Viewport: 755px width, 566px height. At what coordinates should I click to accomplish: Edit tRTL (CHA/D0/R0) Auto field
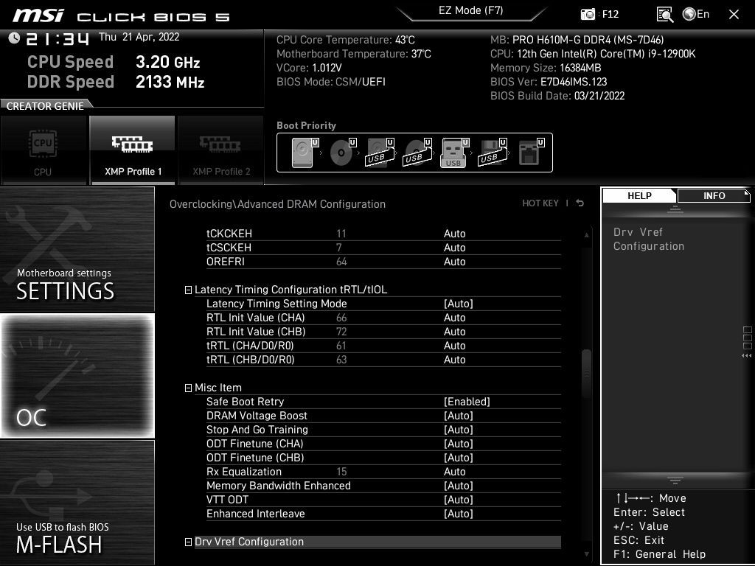(454, 346)
